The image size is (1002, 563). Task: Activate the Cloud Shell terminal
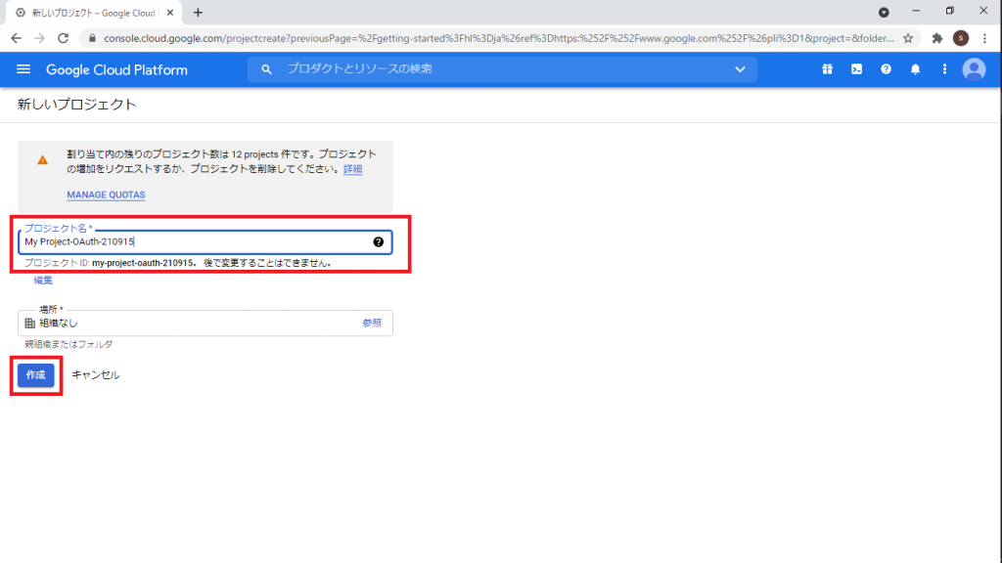(855, 69)
